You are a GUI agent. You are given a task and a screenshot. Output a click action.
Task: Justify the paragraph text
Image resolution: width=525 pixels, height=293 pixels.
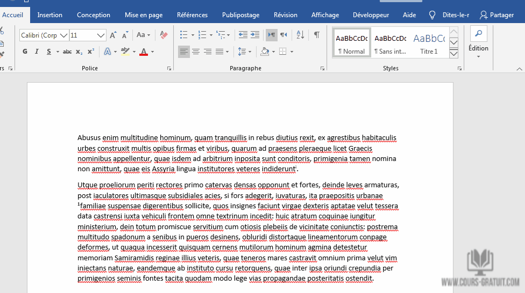pos(219,52)
